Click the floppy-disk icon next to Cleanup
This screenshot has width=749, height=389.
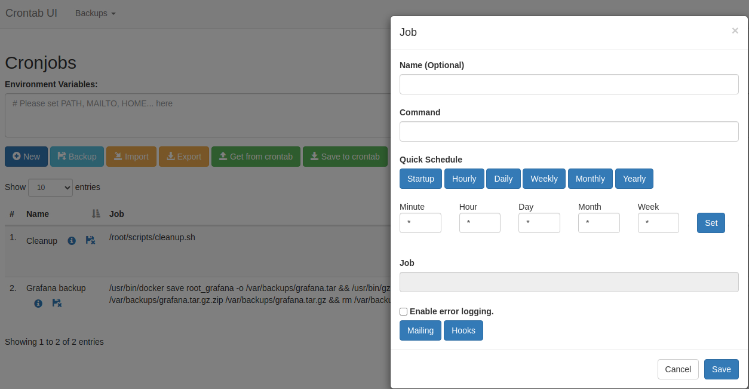click(x=90, y=240)
